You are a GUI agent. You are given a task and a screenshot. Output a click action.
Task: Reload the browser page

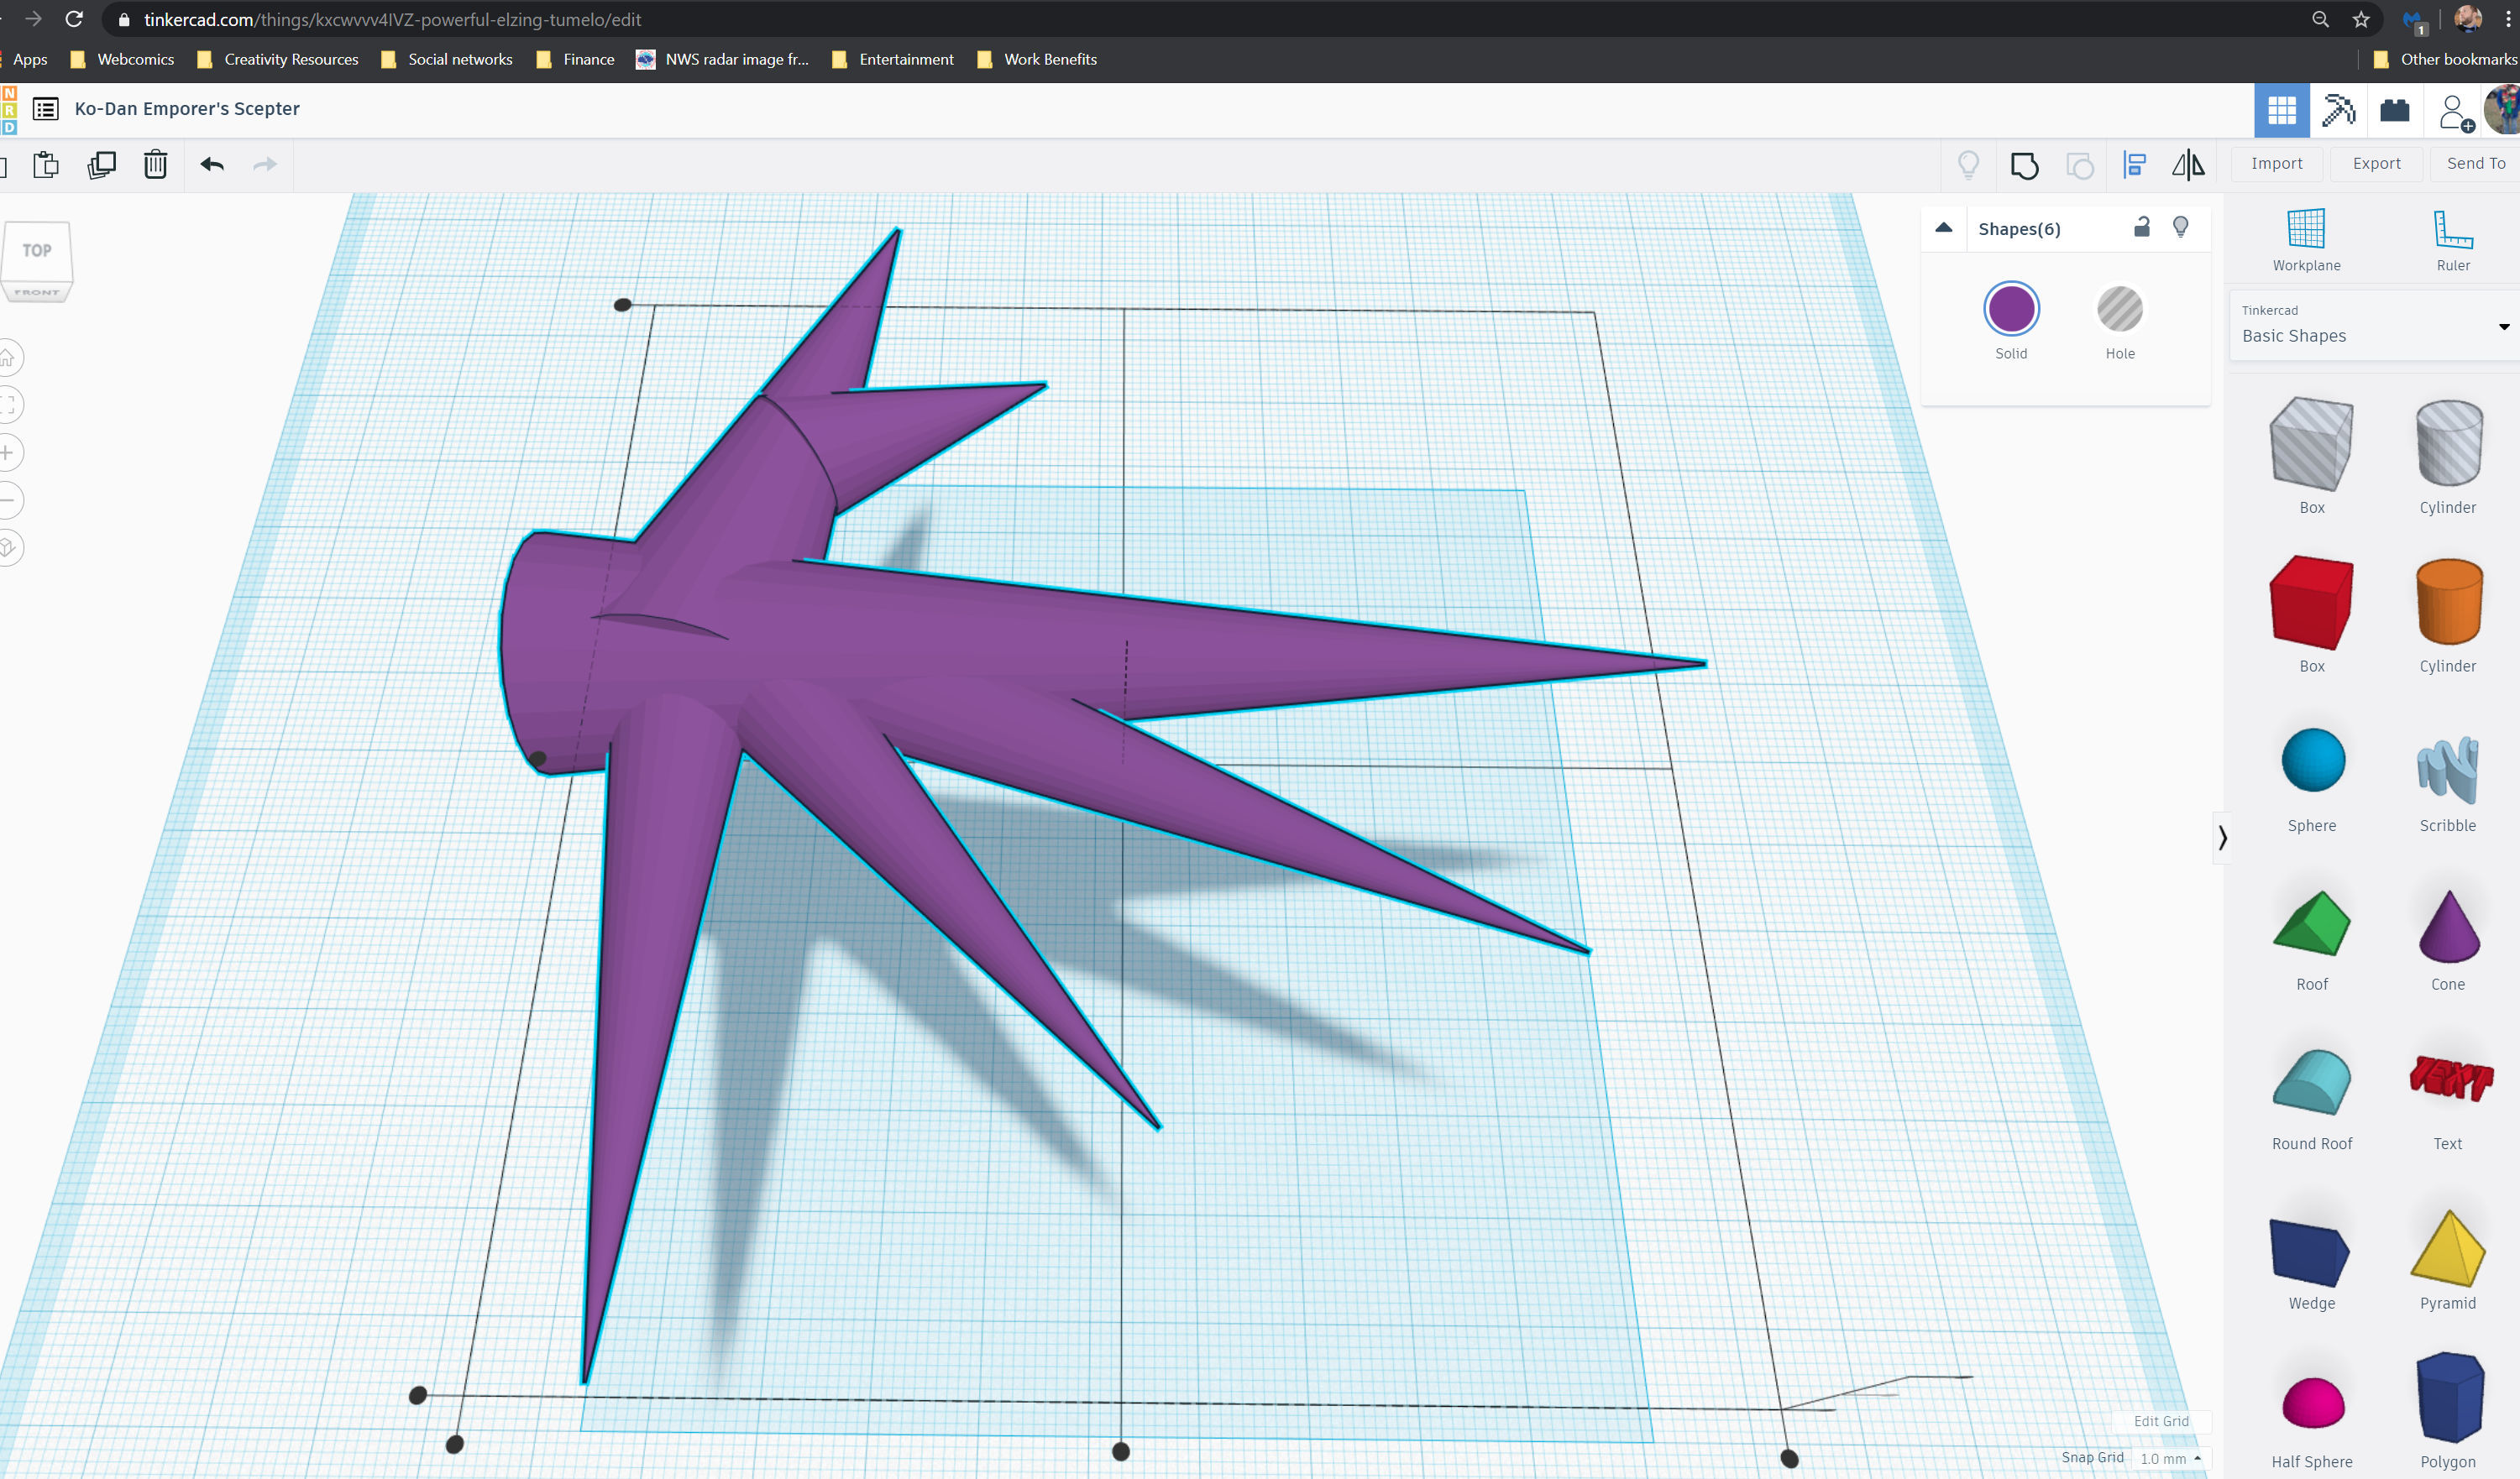coord(73,19)
